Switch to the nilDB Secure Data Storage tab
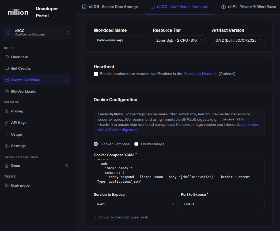 [110, 7]
